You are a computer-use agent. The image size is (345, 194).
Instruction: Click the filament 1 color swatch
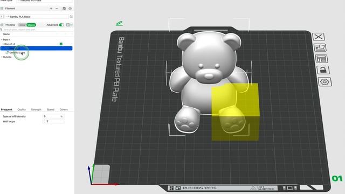point(2,17)
